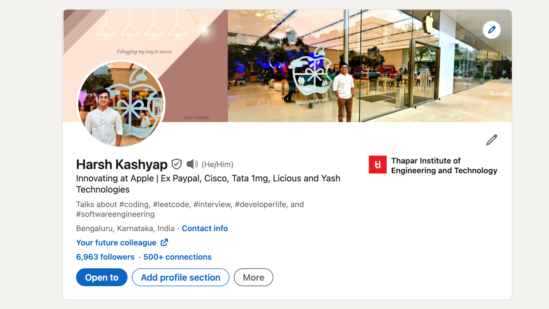Open the More options menu
The image size is (549, 309).
point(253,277)
